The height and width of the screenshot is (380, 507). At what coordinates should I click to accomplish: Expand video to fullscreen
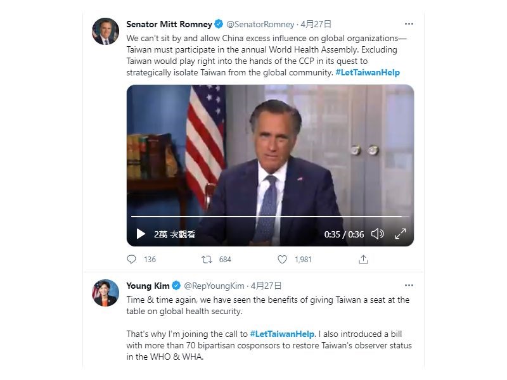[401, 234]
